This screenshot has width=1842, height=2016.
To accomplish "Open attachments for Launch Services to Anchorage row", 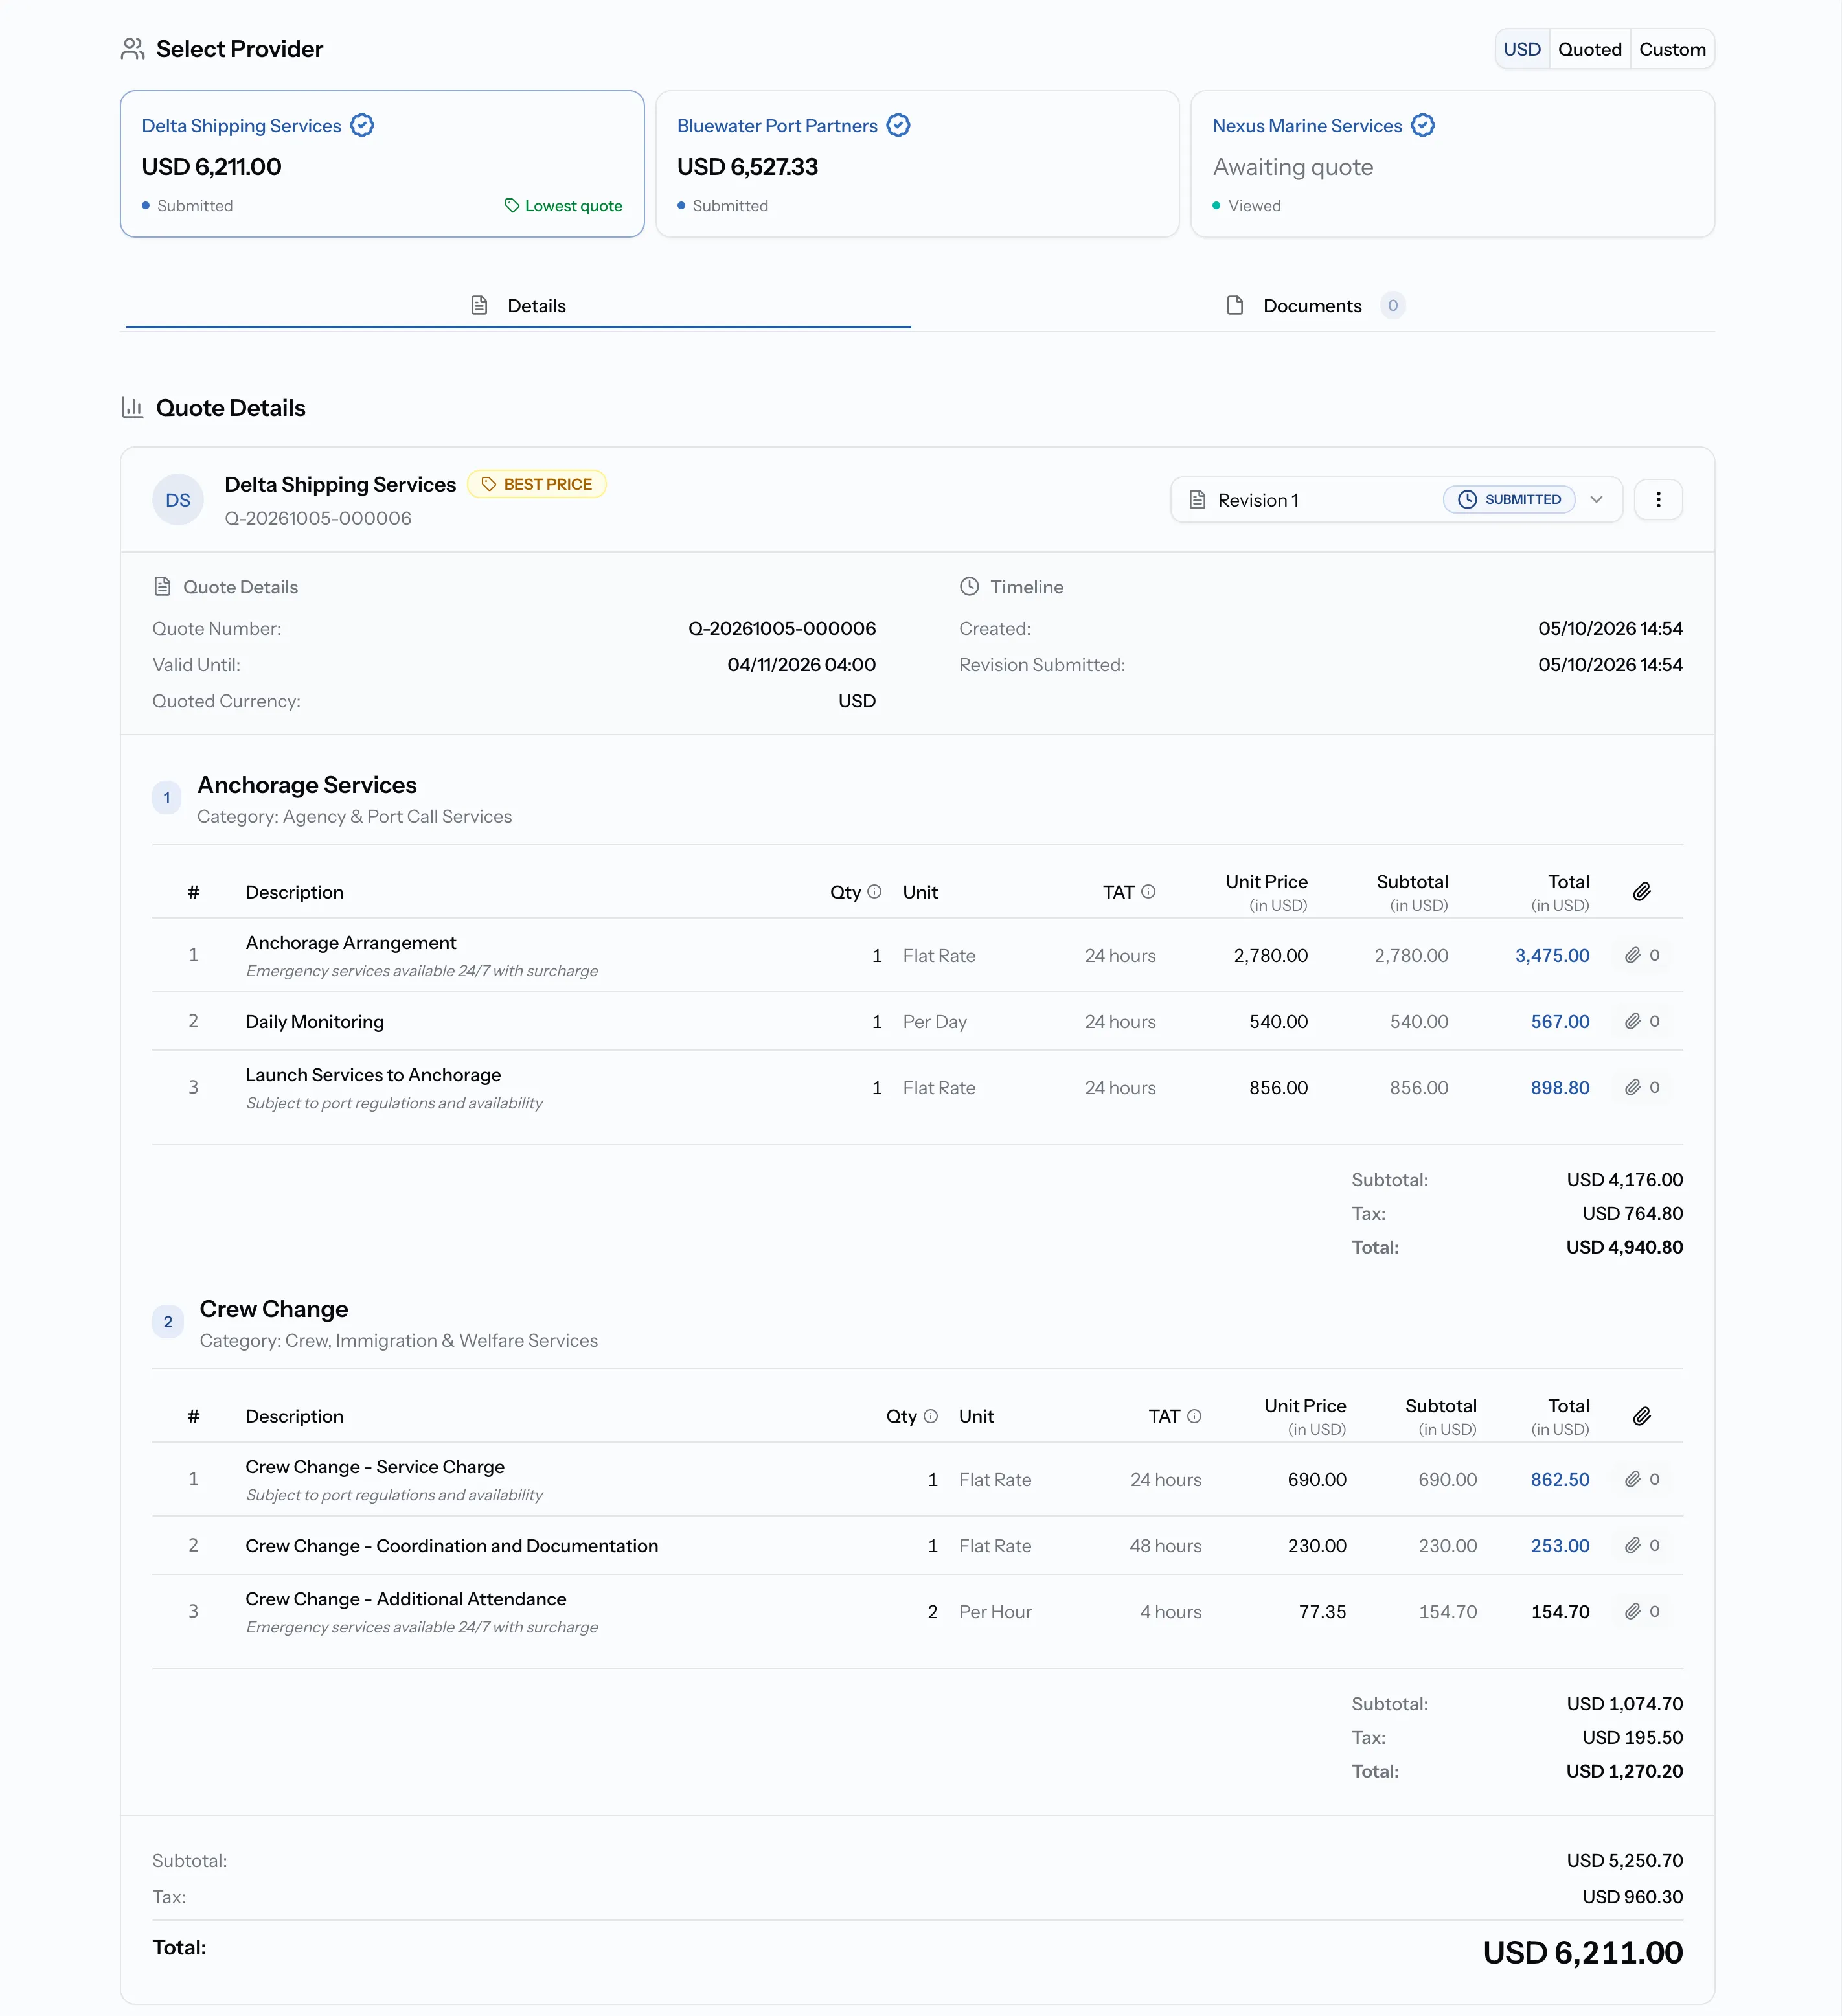I will (1642, 1087).
